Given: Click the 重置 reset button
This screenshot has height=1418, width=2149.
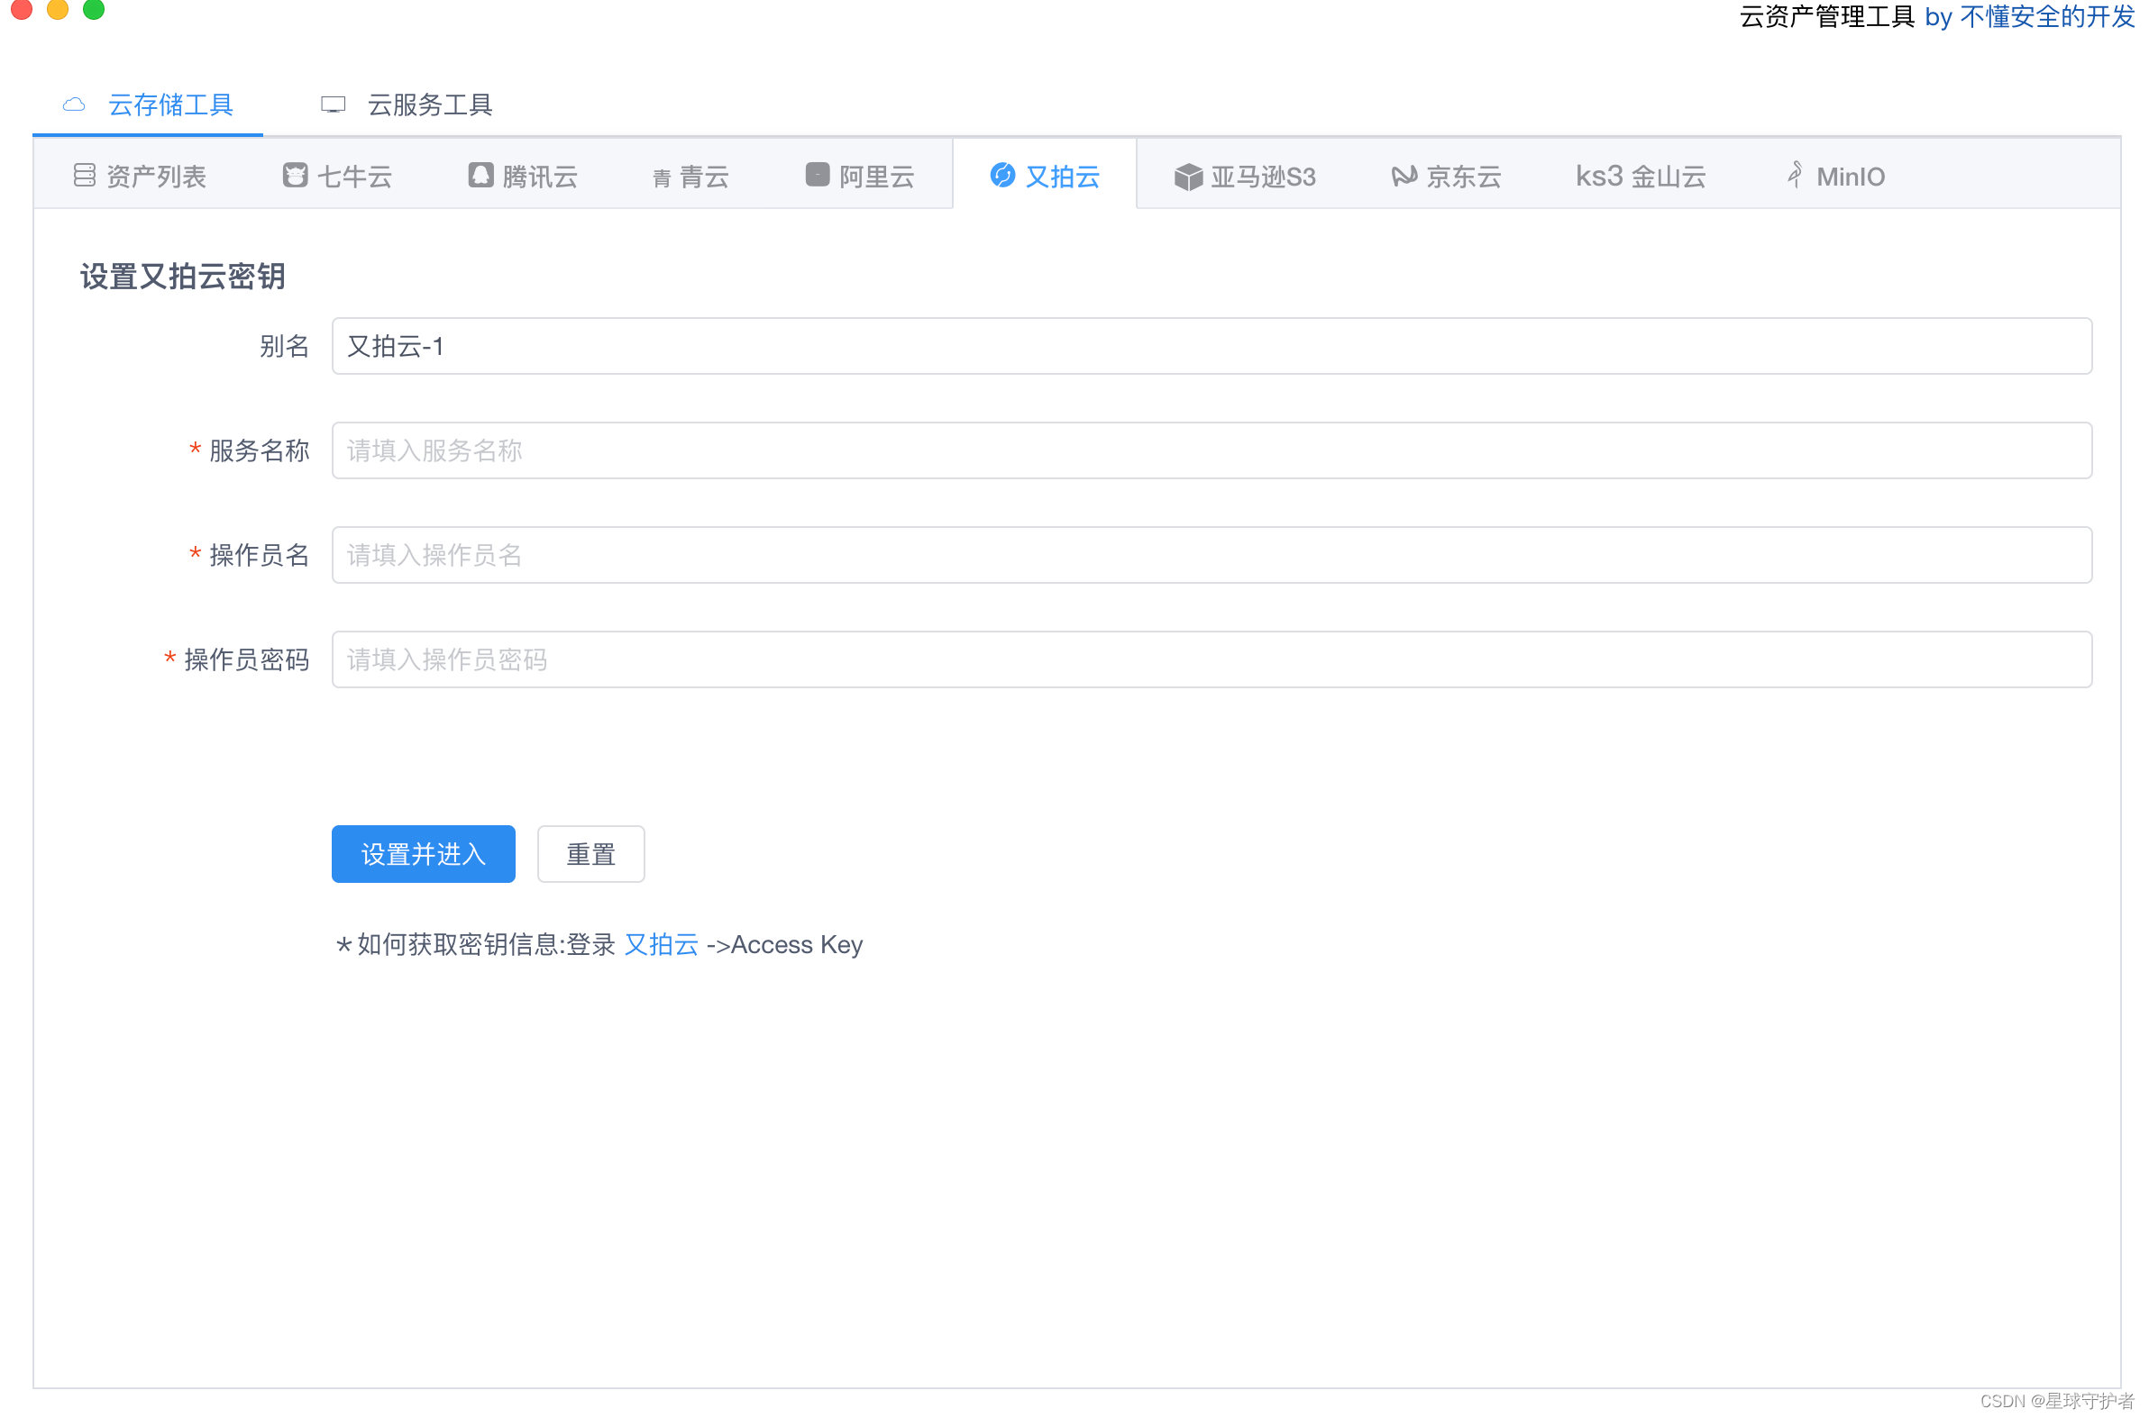Looking at the screenshot, I should pos(590,854).
